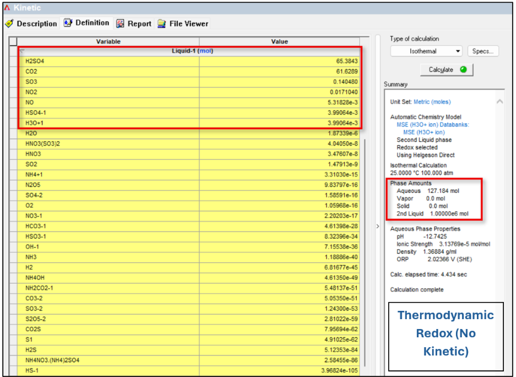Click the Variable column header
Screen dimensions: 516x377
click(108, 41)
